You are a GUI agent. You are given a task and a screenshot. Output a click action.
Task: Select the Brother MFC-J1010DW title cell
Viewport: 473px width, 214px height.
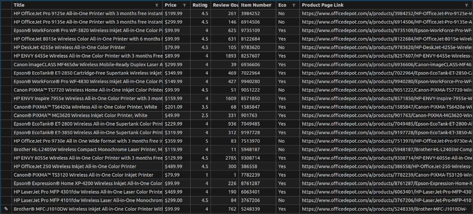(88, 209)
